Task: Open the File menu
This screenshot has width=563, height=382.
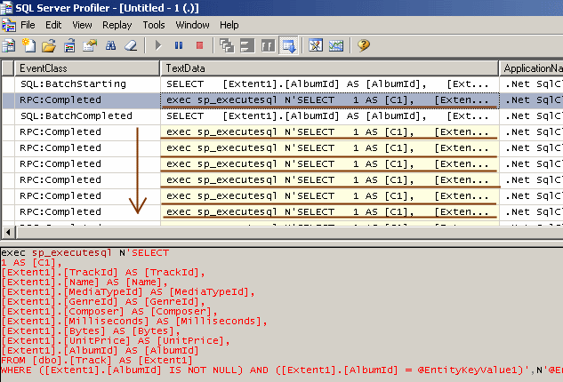Action: tap(28, 25)
